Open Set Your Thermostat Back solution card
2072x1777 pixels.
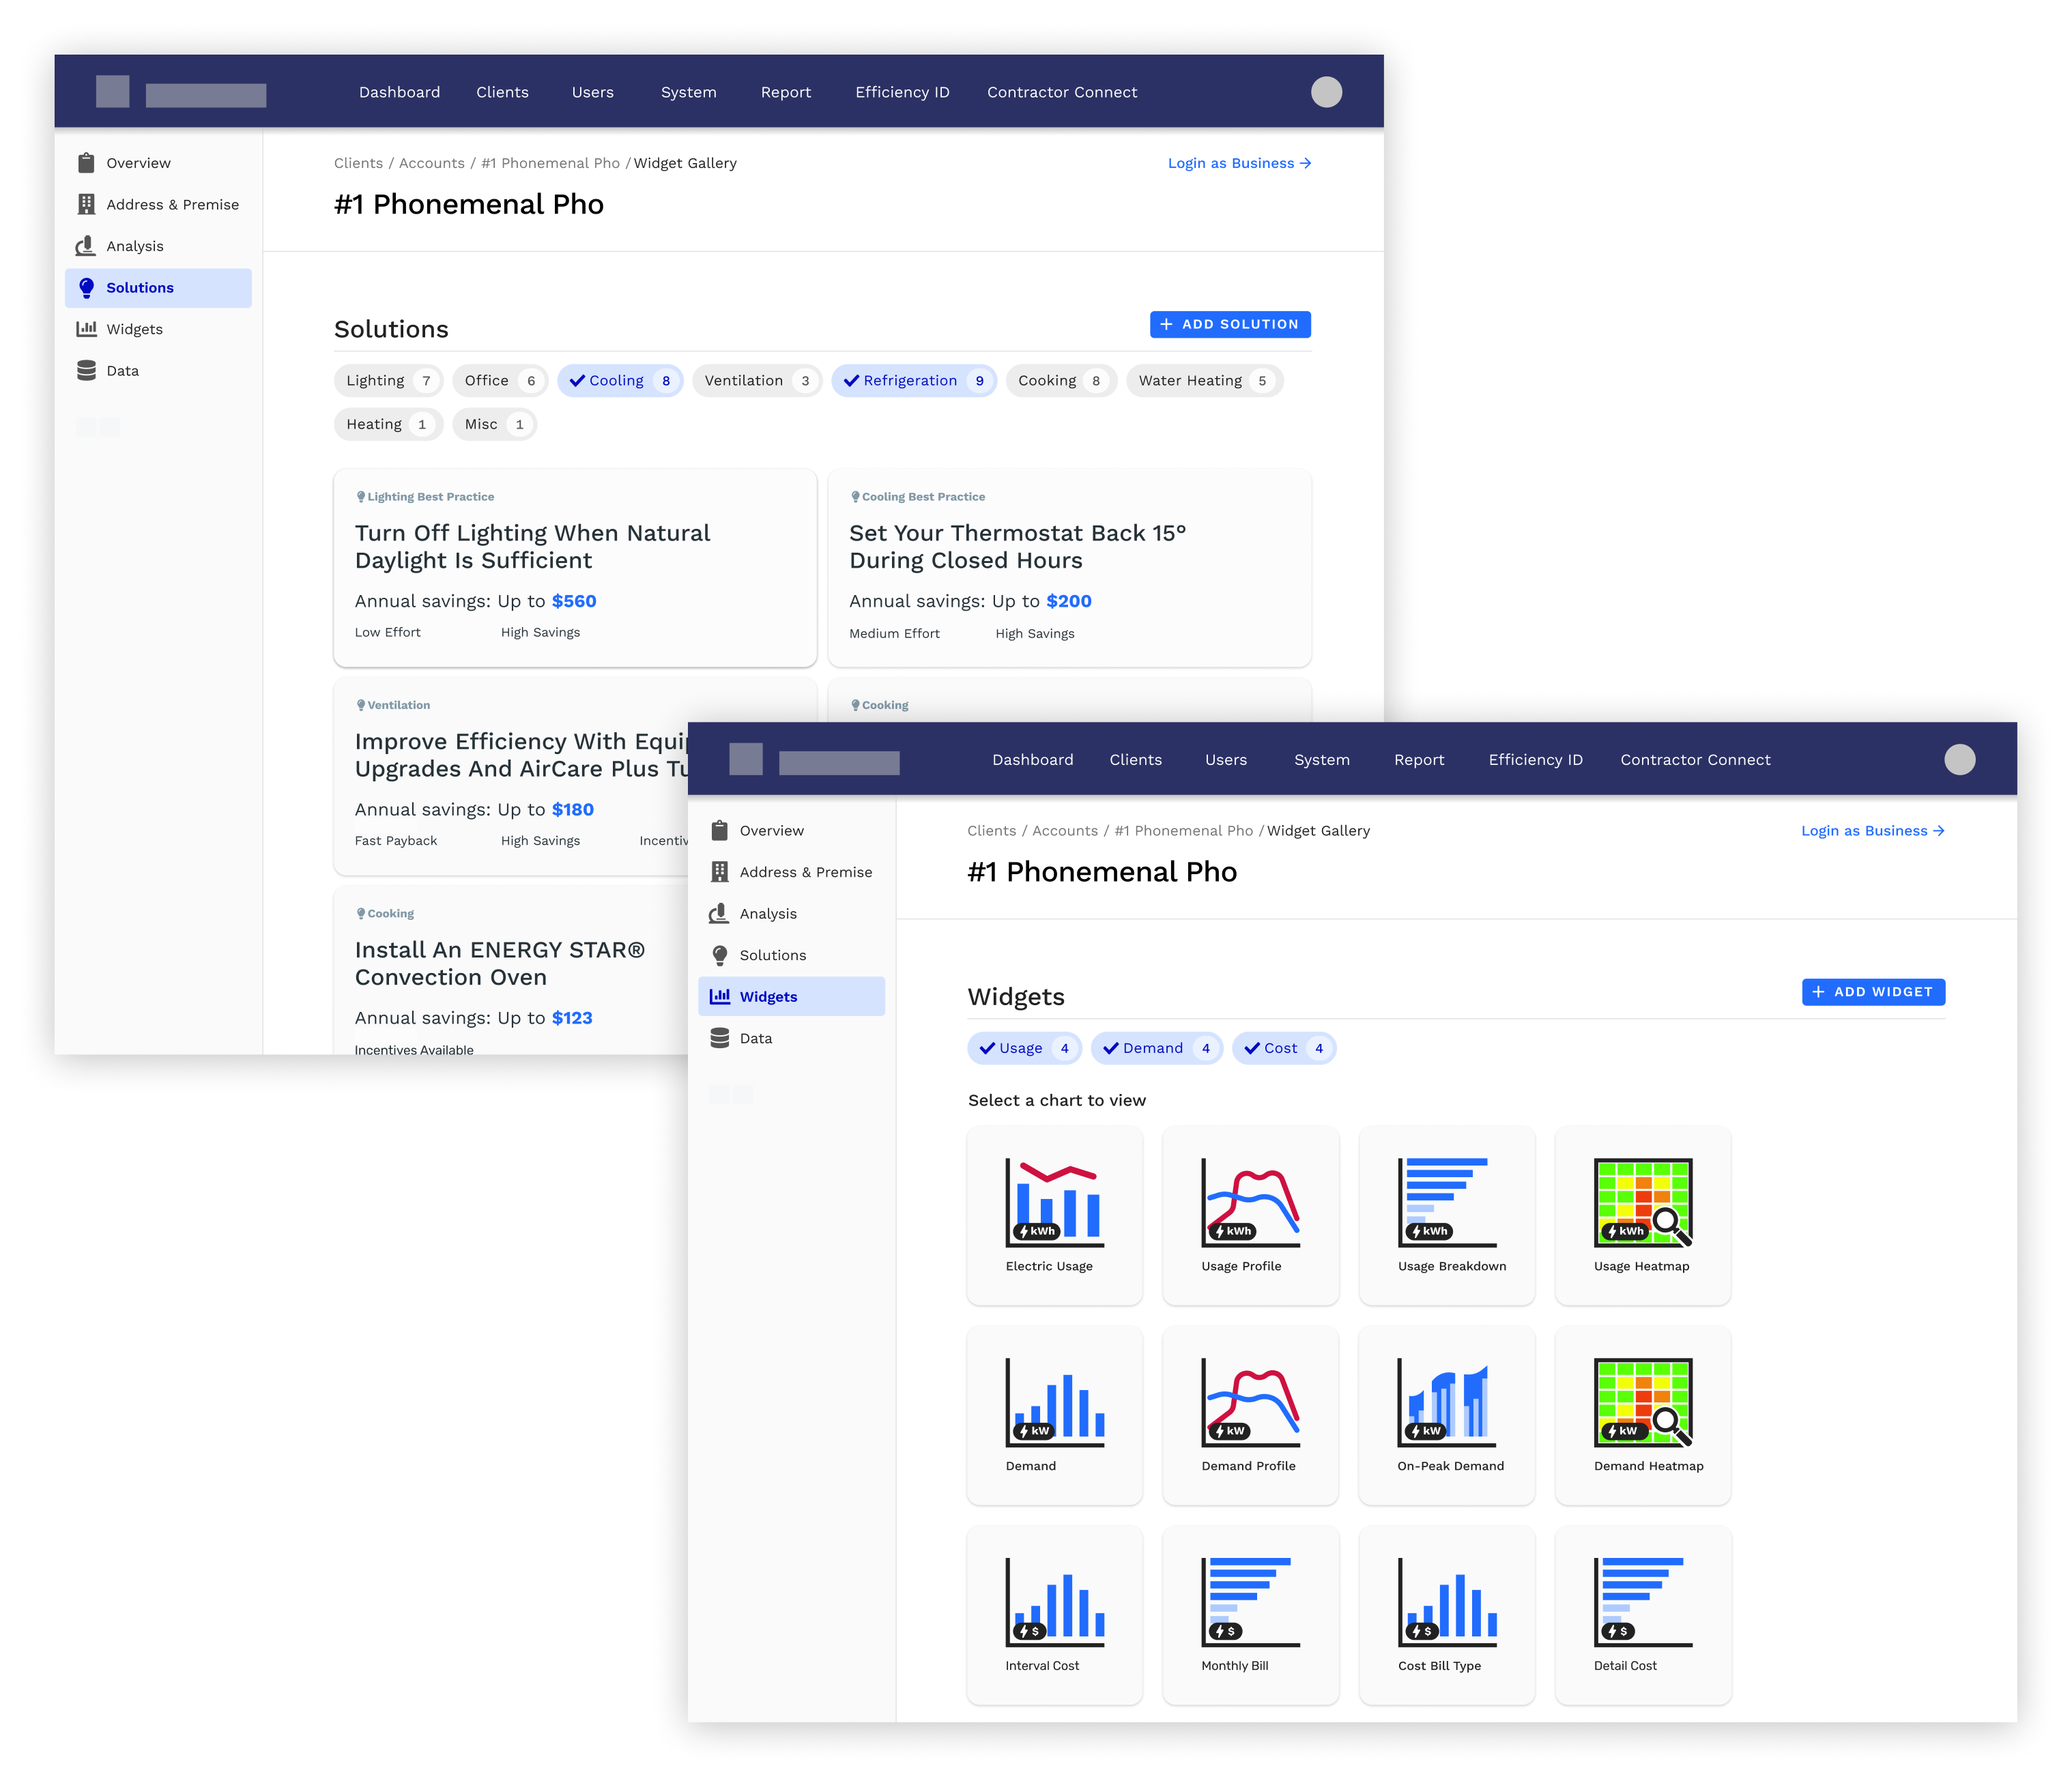point(1069,568)
